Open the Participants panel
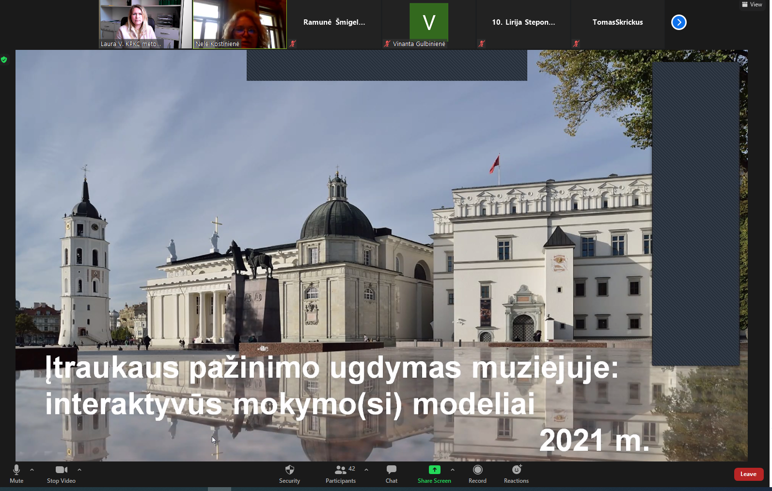 tap(341, 474)
